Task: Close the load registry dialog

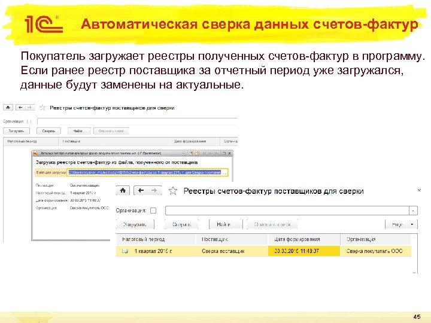Action: (x=229, y=153)
